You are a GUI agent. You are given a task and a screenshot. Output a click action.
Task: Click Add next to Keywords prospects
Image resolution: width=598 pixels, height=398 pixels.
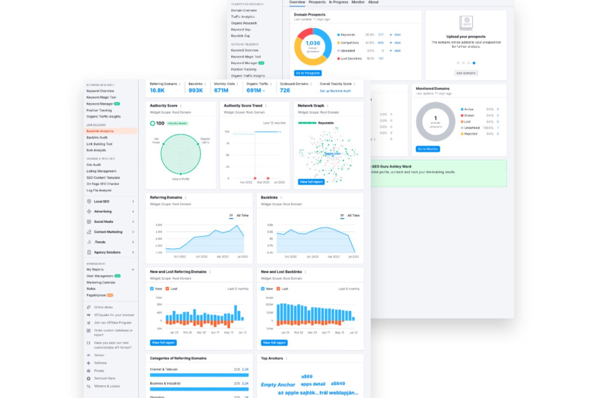pyautogui.click(x=395, y=35)
